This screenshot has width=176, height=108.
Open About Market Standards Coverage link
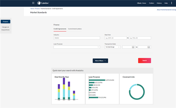click(x=166, y=10)
